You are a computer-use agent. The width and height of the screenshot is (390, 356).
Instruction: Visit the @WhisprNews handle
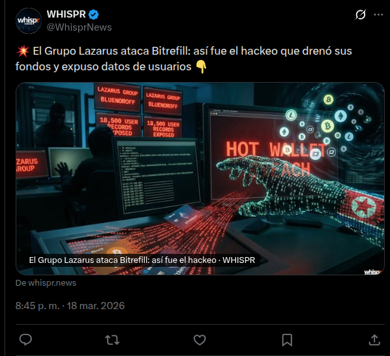(79, 27)
